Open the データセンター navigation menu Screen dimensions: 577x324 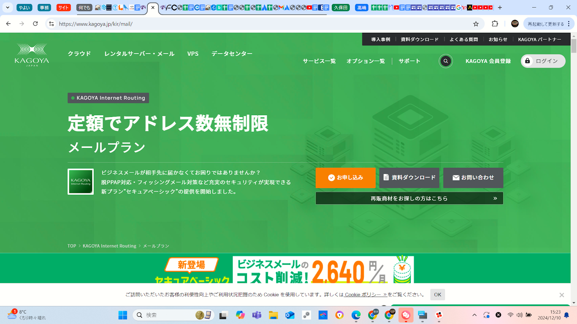click(x=232, y=54)
